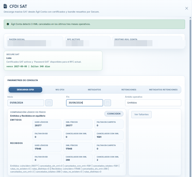
Task: Open the Fin date calendar picker
Action: click(107, 103)
